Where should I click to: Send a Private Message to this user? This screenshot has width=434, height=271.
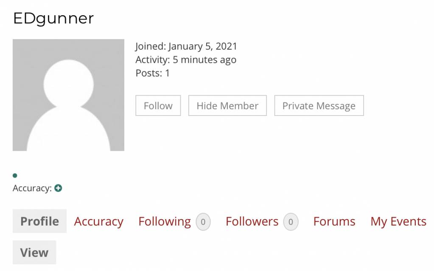319,106
